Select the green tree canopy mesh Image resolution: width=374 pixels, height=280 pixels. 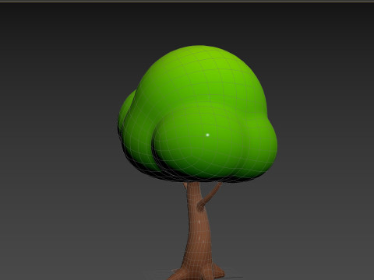pyautogui.click(x=197, y=114)
